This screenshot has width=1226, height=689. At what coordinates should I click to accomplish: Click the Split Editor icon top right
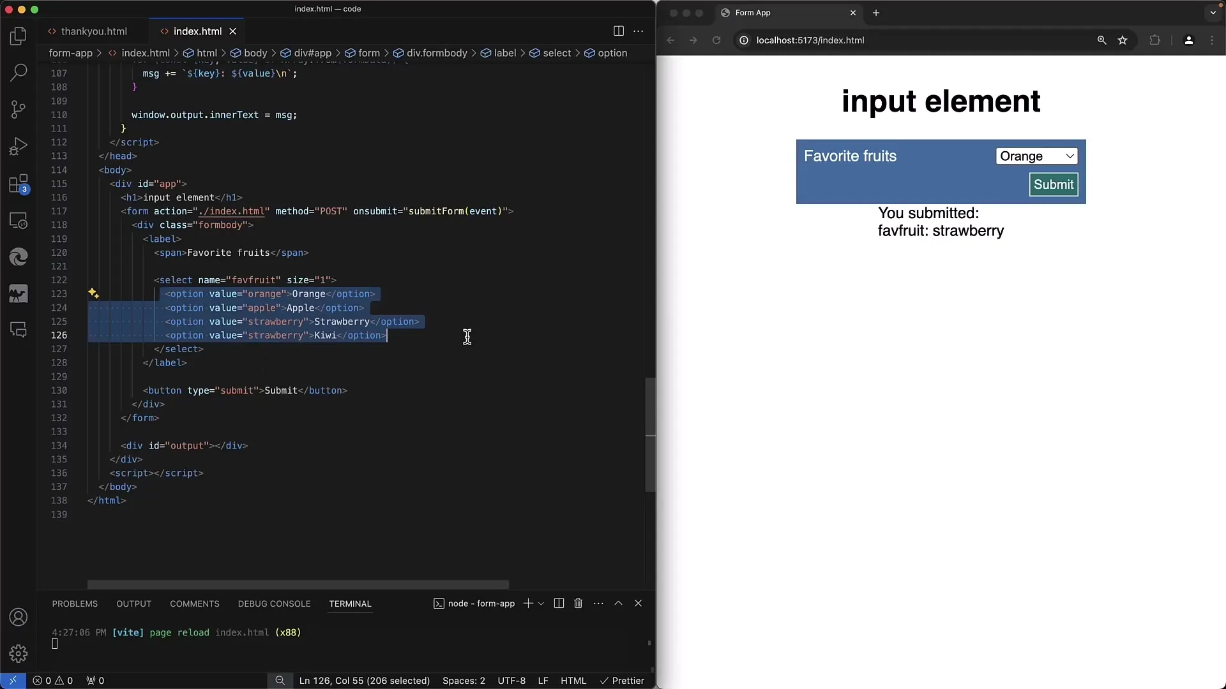(619, 31)
